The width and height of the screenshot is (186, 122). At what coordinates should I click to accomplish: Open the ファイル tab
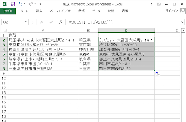8,11
